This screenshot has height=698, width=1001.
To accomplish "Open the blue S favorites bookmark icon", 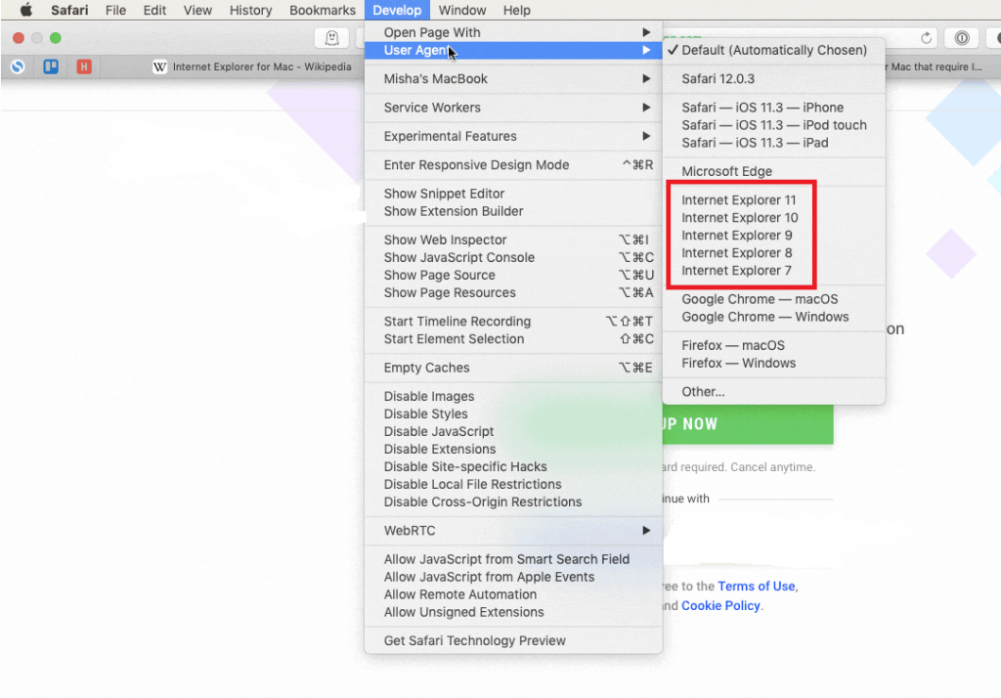I will point(18,66).
